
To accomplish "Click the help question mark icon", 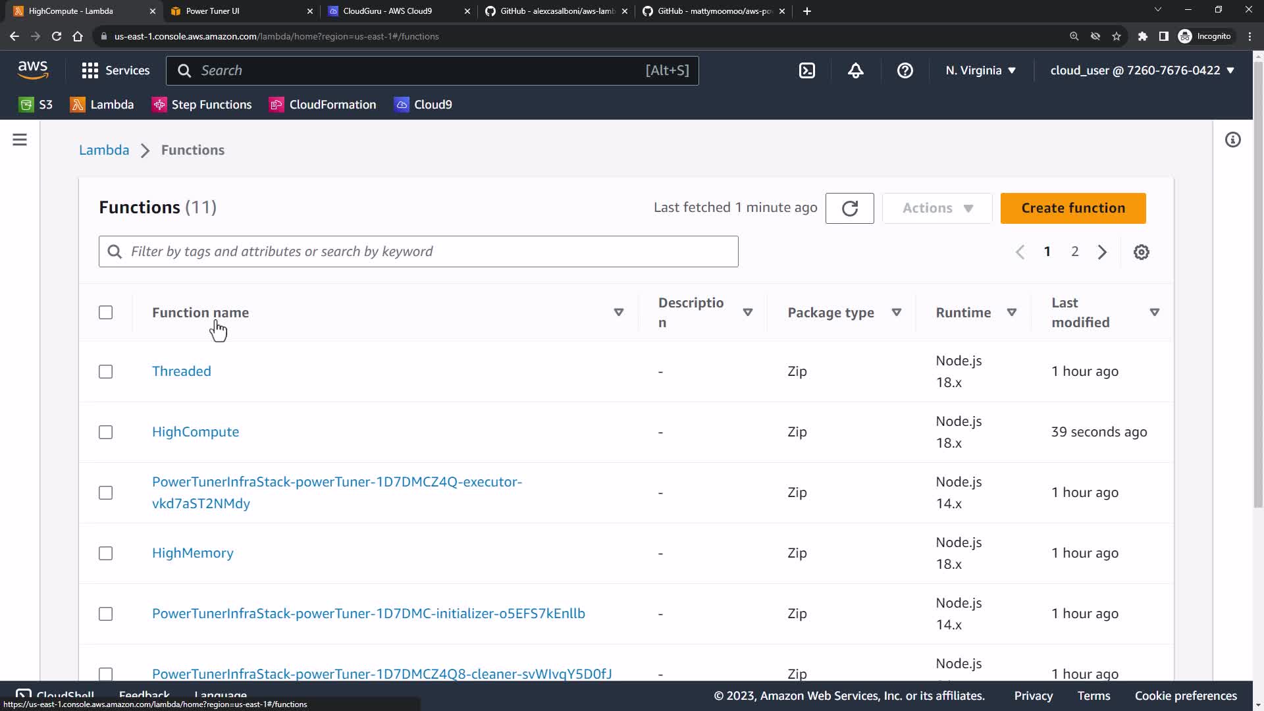I will point(905,70).
